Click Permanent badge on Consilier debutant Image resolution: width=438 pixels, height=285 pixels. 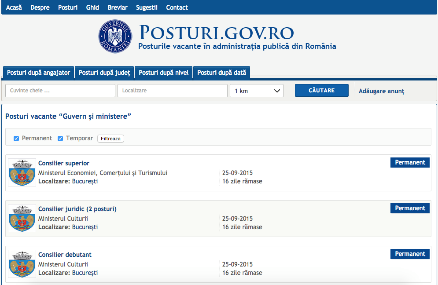pos(410,254)
